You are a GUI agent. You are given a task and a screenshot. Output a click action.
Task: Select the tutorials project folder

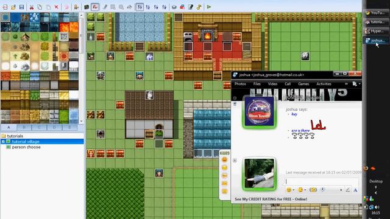15,136
